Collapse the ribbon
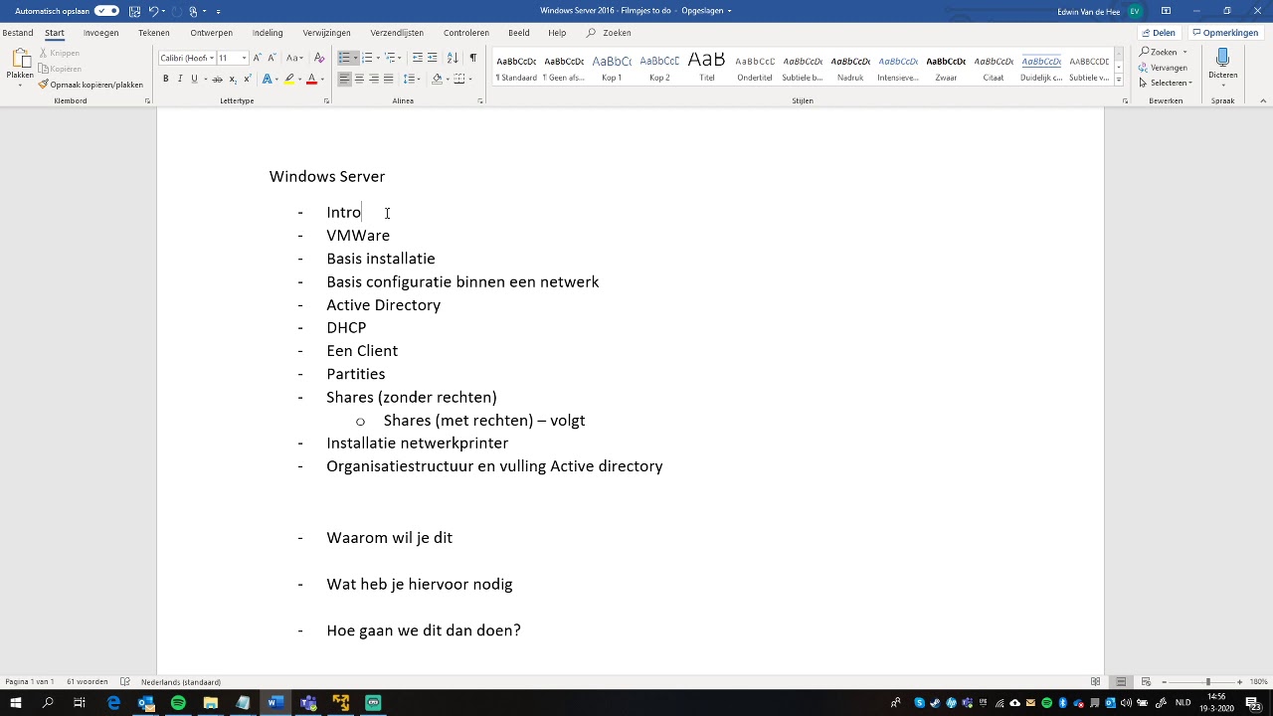This screenshot has height=716, width=1273. click(x=1263, y=100)
